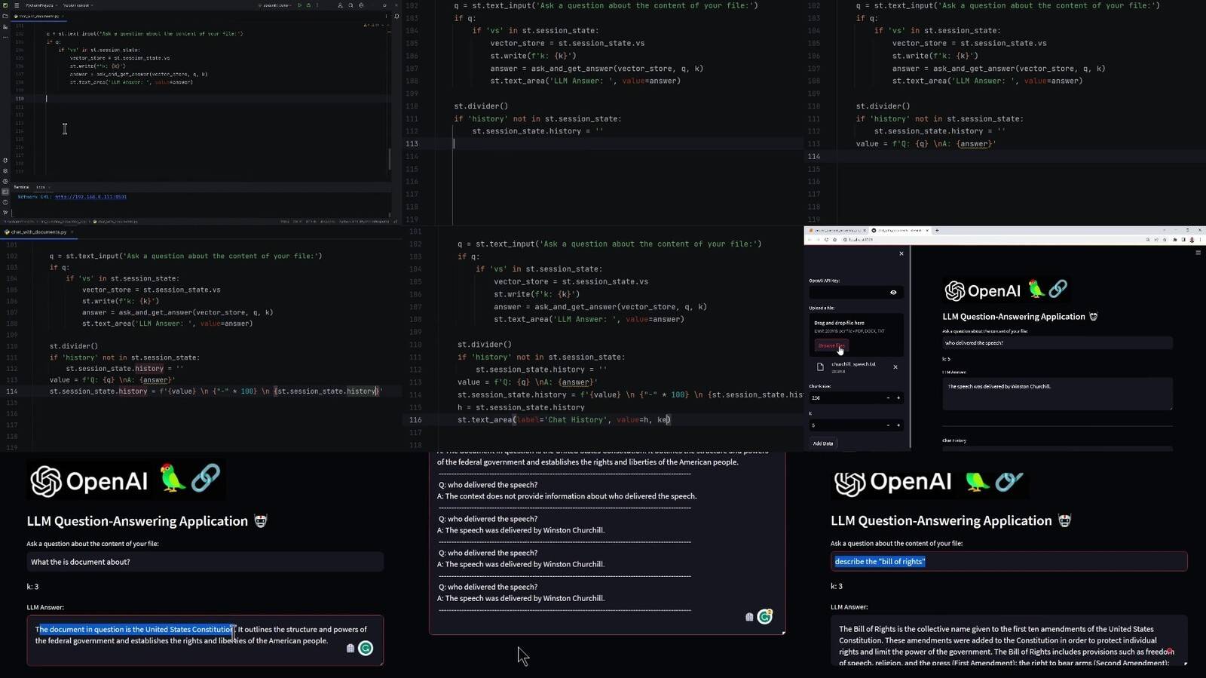Viewport: 1206px width, 678px height.
Task: Switch to first browser tab
Action: click(837, 230)
